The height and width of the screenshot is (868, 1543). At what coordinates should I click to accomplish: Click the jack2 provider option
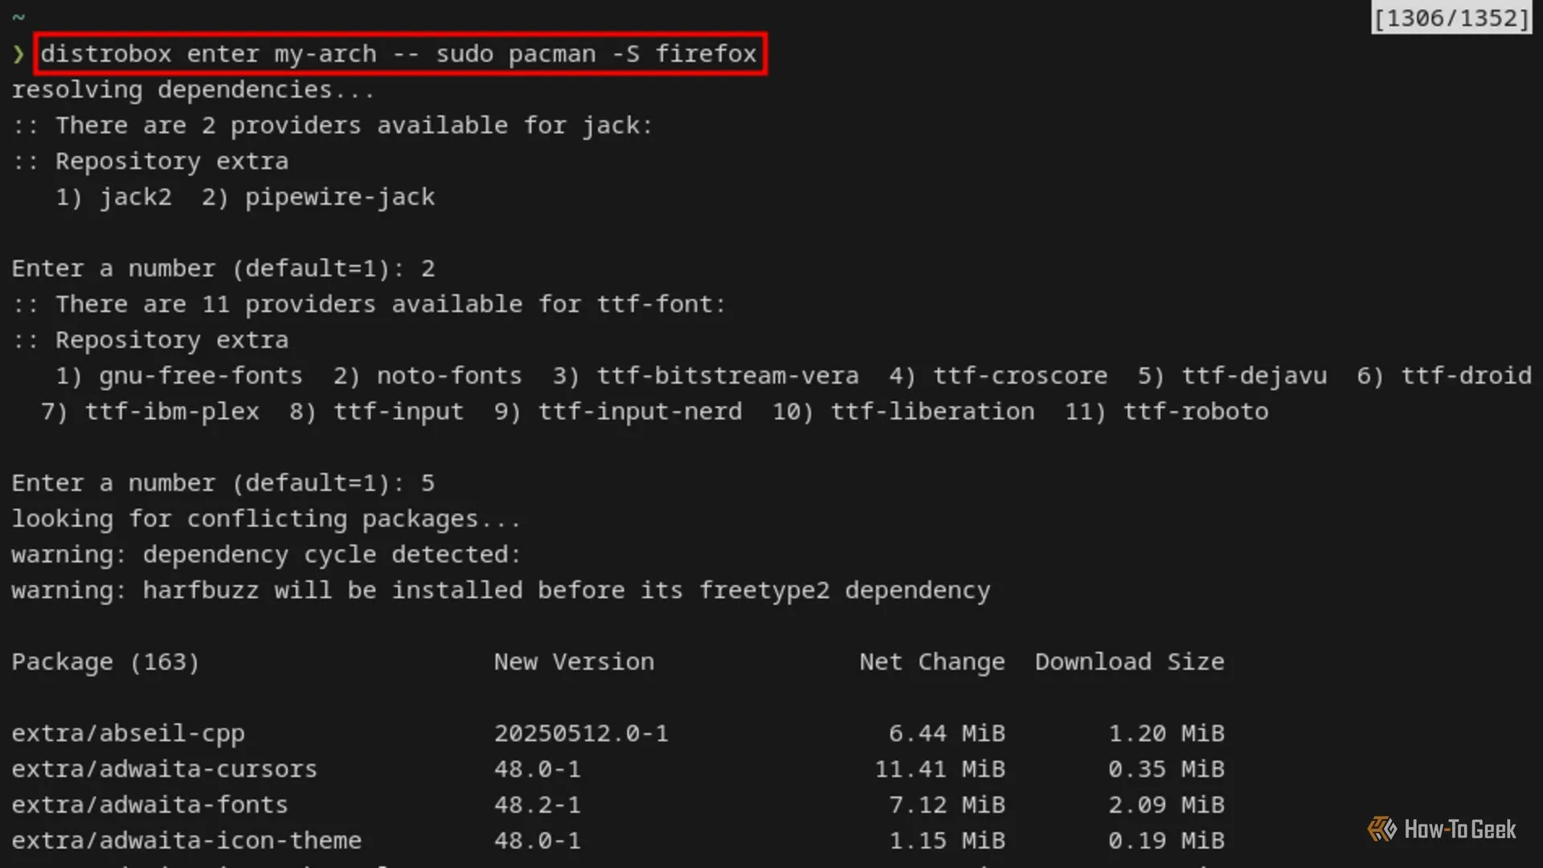135,197
